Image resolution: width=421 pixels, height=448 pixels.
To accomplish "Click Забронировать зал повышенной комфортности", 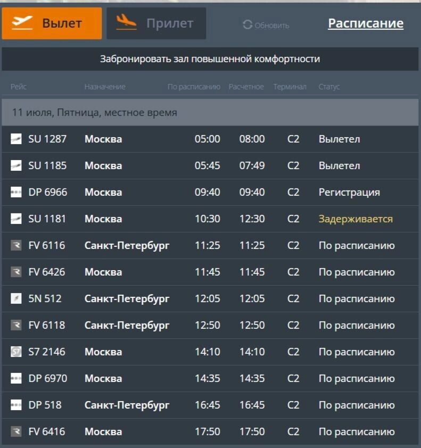I will point(210,60).
